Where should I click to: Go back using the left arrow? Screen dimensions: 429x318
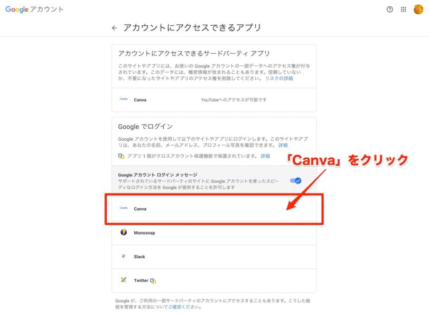[x=115, y=28]
